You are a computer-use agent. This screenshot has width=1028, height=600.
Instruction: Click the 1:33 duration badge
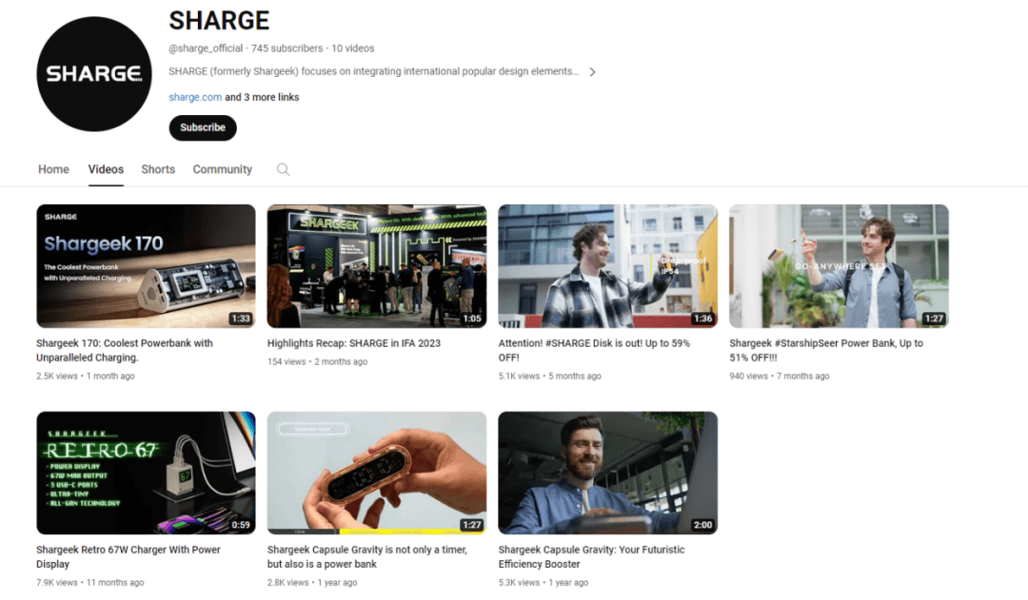tap(241, 319)
